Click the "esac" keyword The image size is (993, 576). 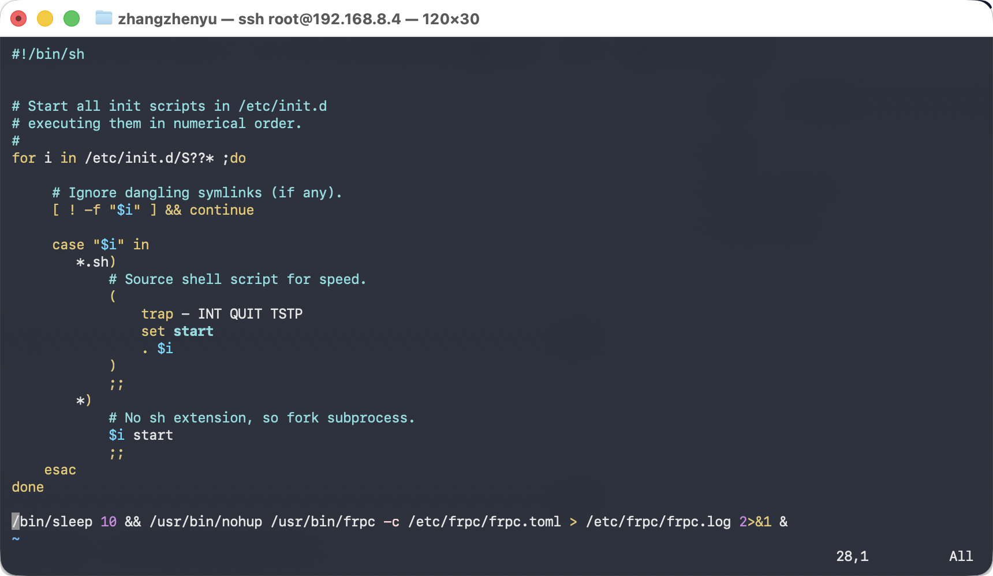coord(60,470)
